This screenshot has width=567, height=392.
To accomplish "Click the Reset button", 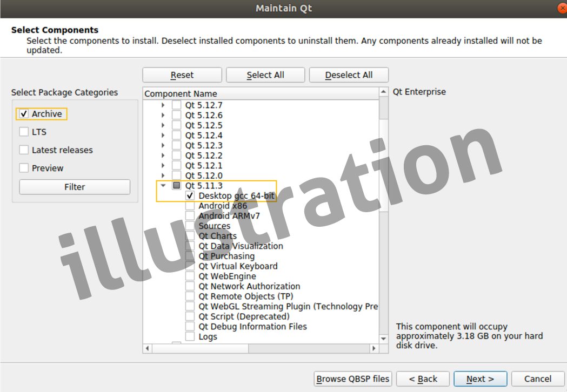I will 182,75.
